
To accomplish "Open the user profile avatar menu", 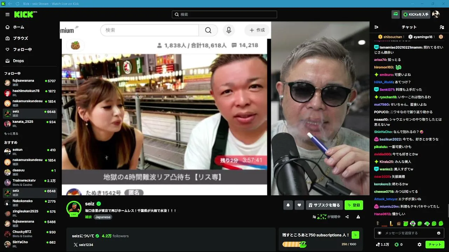I will click(436, 14).
